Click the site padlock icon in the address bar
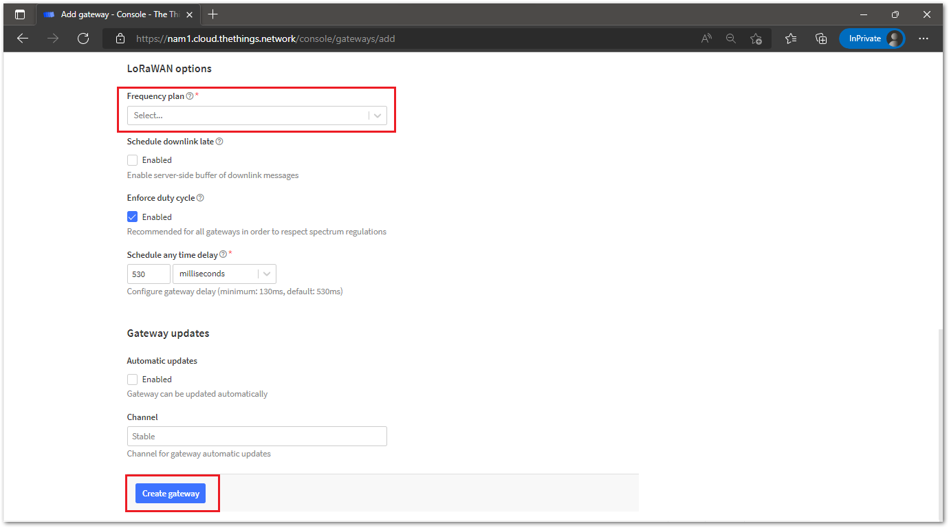Viewport: 949px width, 528px height. (x=120, y=38)
